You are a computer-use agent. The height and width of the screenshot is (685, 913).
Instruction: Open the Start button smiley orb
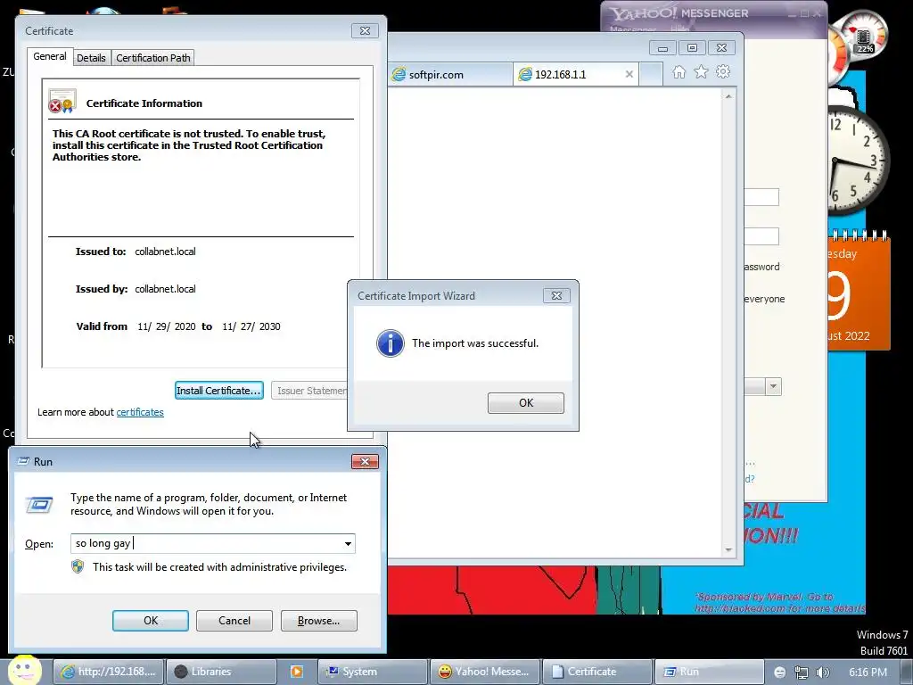point(24,671)
